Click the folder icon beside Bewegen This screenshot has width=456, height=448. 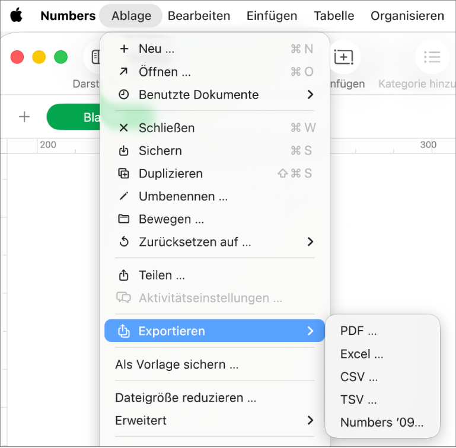(123, 219)
